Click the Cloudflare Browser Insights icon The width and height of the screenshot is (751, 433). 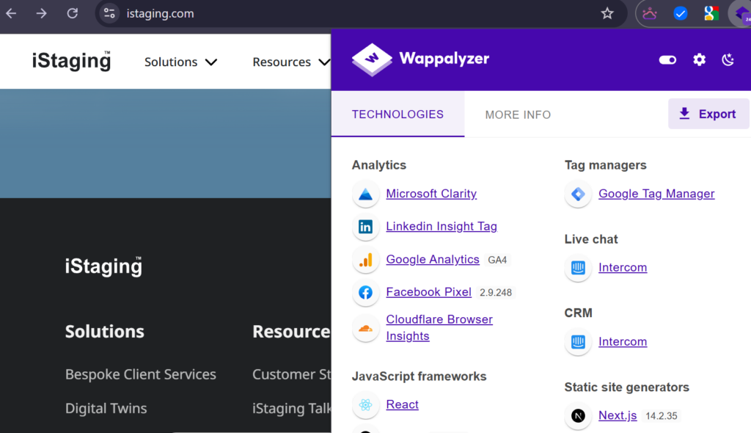click(365, 328)
